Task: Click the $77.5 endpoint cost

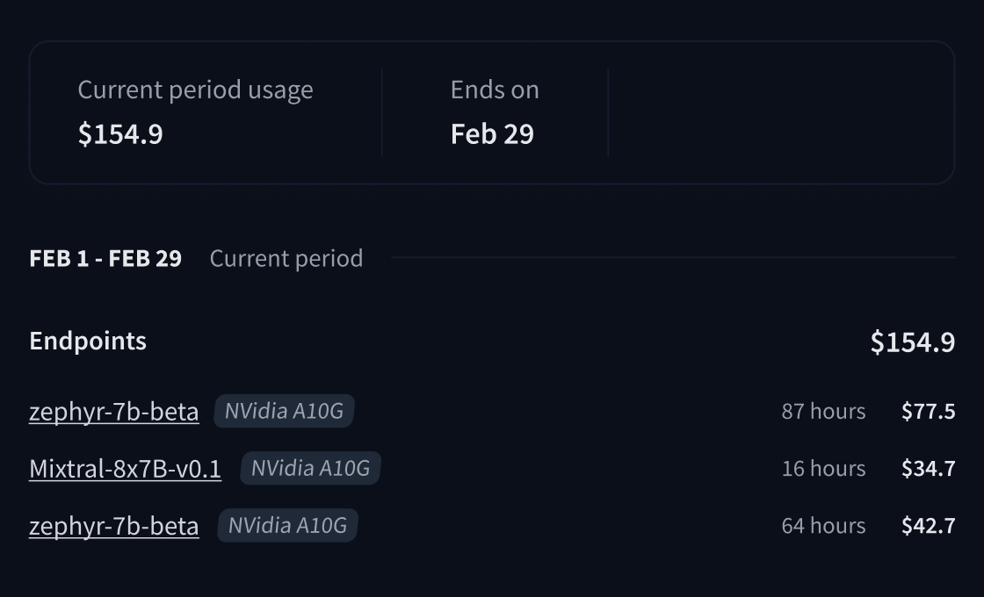Action: point(928,411)
